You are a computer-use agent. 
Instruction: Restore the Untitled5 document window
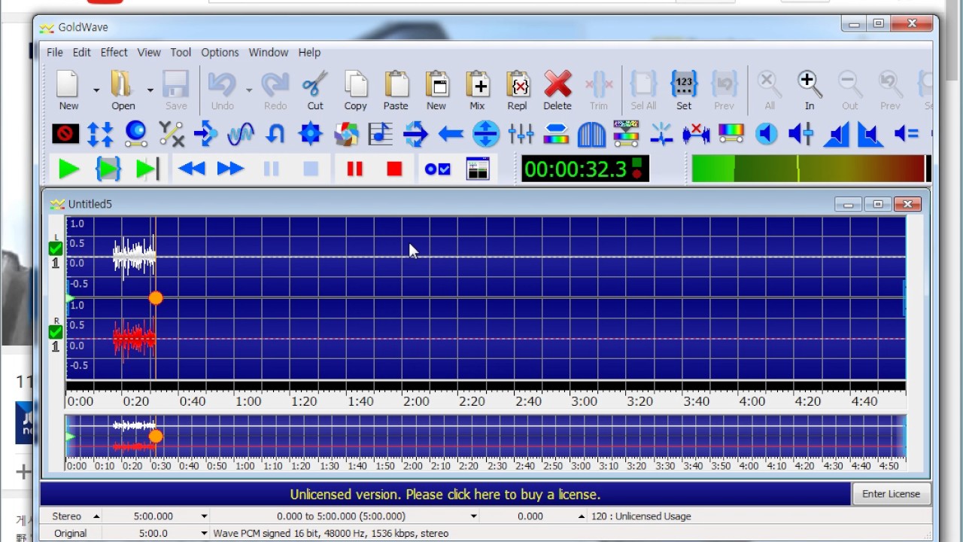click(x=877, y=205)
